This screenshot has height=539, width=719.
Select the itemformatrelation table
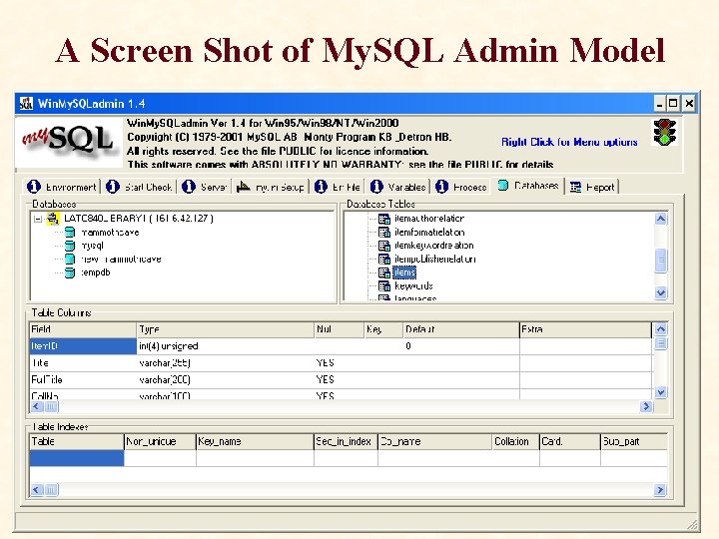click(429, 233)
